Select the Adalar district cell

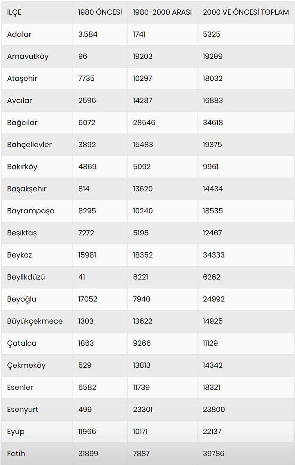(x=19, y=34)
